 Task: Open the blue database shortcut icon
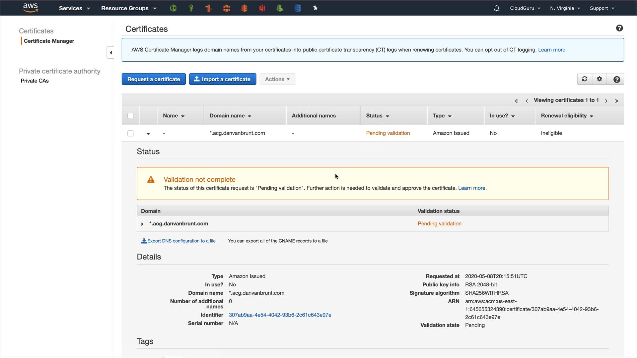pos(298,8)
